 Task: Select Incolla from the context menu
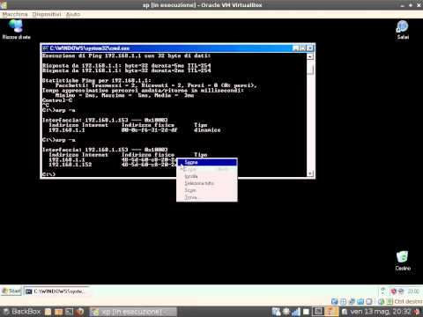pyautogui.click(x=207, y=176)
